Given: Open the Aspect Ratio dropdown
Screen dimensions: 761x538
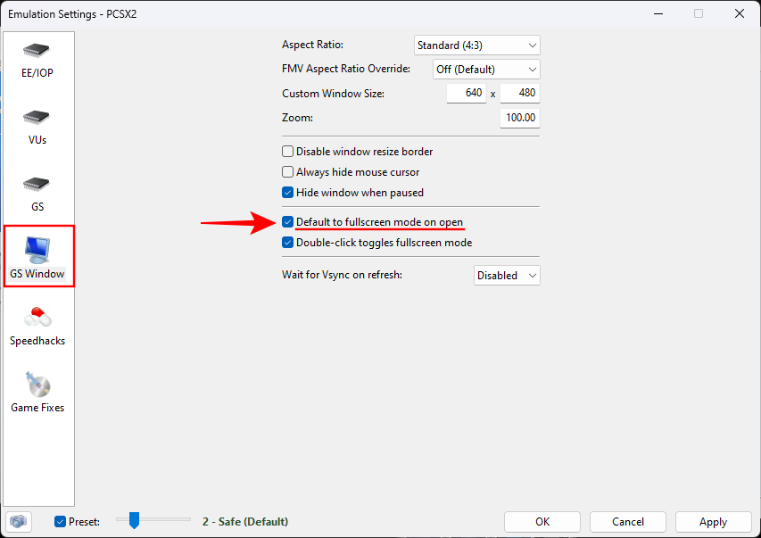Looking at the screenshot, I should 477,46.
